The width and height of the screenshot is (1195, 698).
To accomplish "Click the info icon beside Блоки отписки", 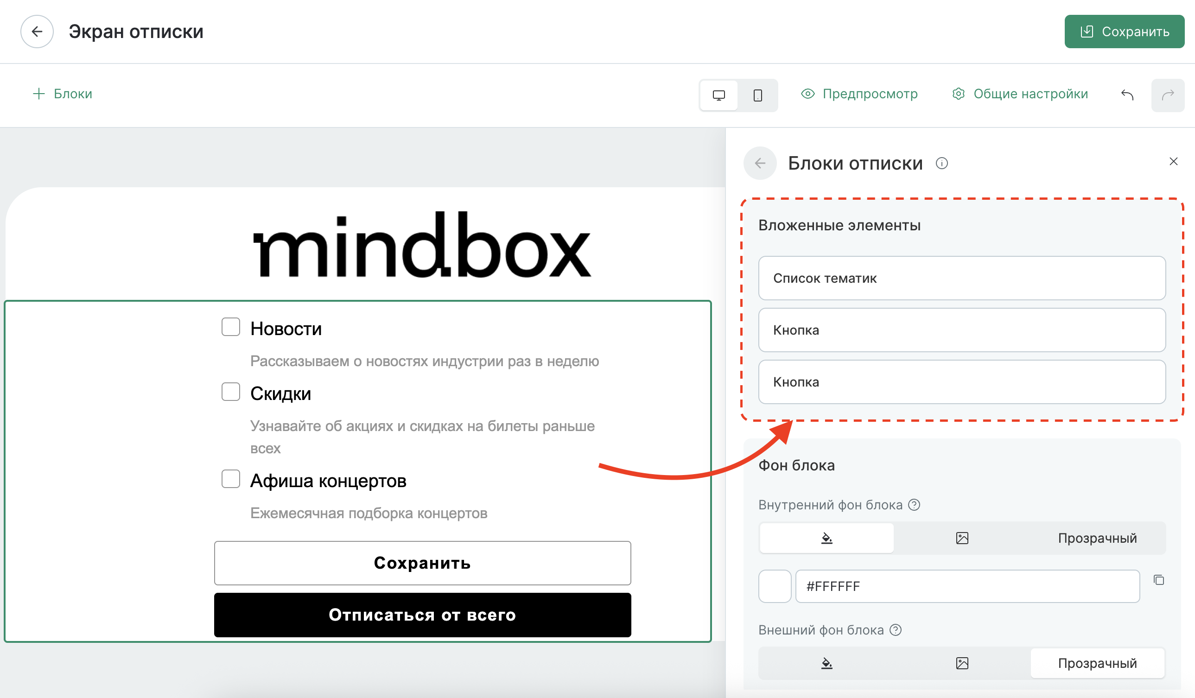I will coord(942,164).
